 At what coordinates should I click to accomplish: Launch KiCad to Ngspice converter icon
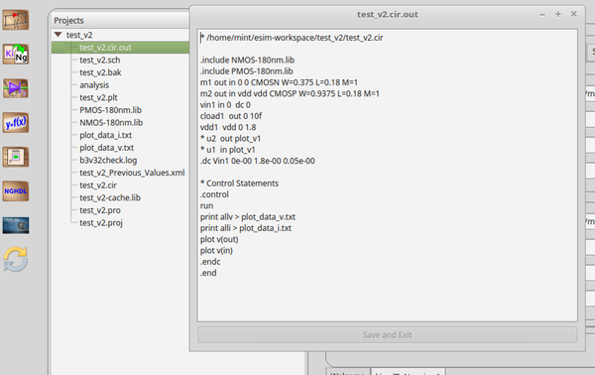pyautogui.click(x=16, y=55)
